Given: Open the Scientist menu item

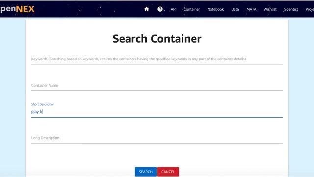Looking at the screenshot, I should [x=291, y=9].
